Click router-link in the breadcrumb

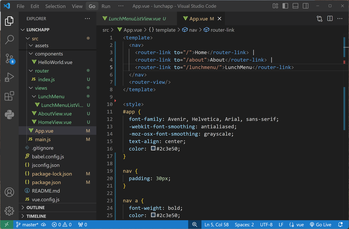tap(219, 30)
